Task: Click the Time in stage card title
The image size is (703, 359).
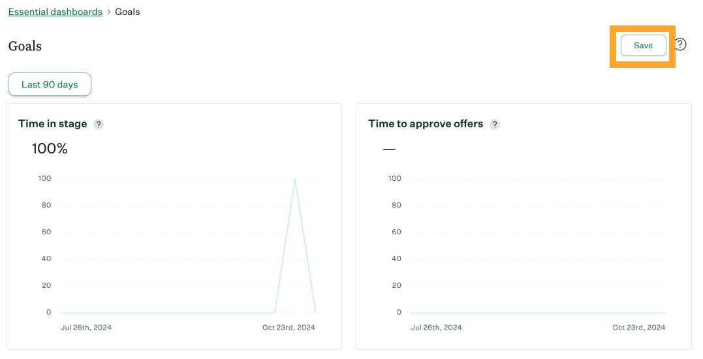Action: tap(52, 124)
